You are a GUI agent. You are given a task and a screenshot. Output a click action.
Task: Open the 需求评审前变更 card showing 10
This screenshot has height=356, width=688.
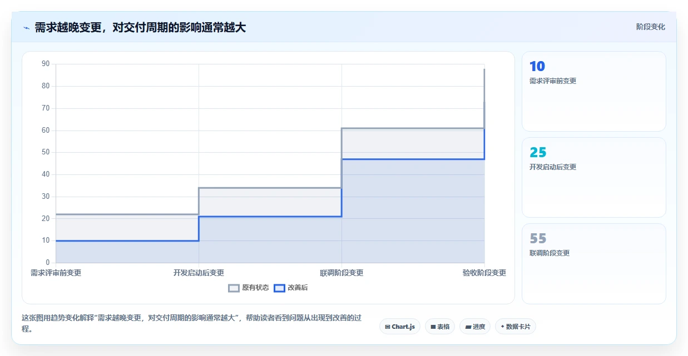[x=593, y=91]
